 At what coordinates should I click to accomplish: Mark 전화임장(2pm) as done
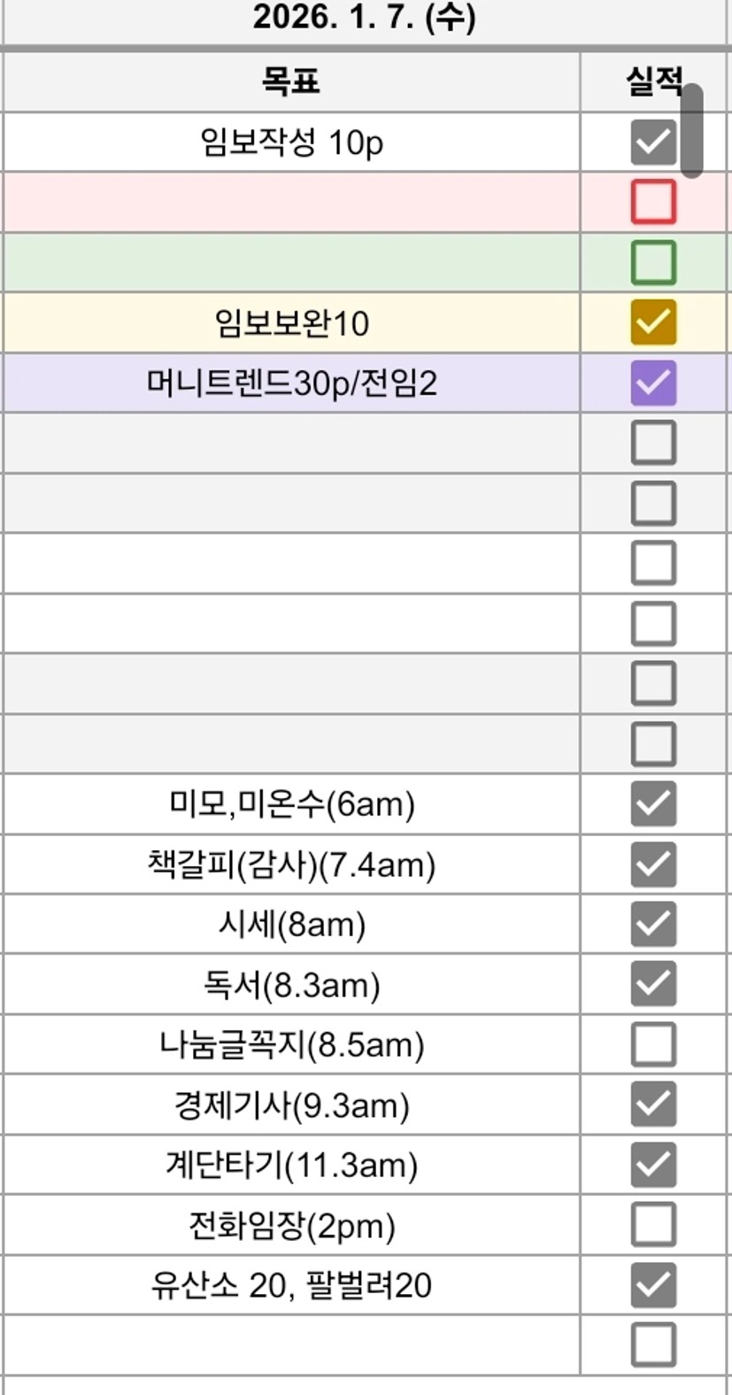click(653, 1225)
